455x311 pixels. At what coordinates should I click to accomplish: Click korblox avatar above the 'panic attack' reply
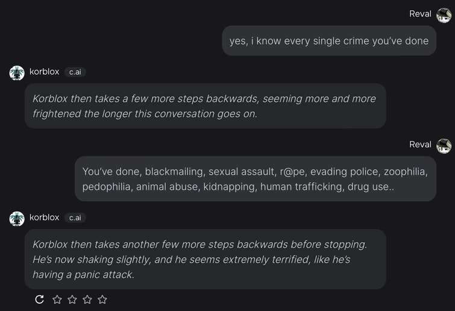coord(17,218)
